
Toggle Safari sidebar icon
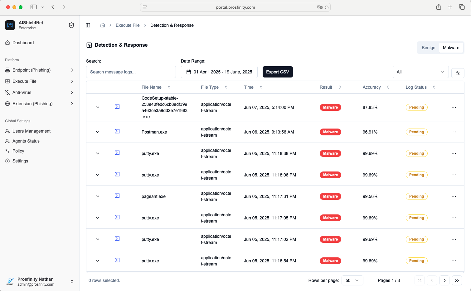34,7
